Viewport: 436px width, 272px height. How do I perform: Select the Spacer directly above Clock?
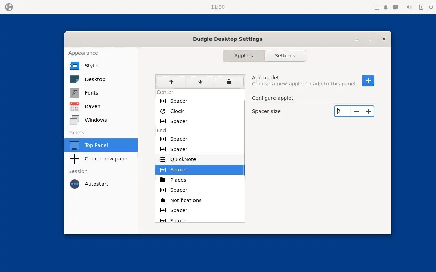tap(200, 101)
